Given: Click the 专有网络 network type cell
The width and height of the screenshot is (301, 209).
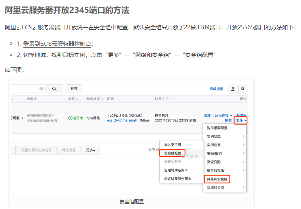Looking at the screenshot, I should (x=93, y=118).
